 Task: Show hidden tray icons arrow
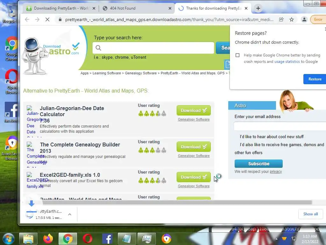coord(276,239)
